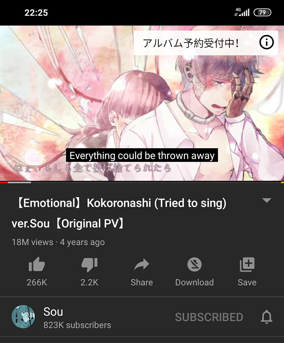This screenshot has width=284, height=343.
Task: Tap the video player frame
Action: (x=142, y=103)
